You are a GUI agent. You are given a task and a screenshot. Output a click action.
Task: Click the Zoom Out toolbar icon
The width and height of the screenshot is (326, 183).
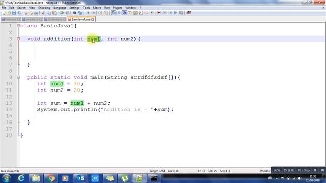coord(94,13)
